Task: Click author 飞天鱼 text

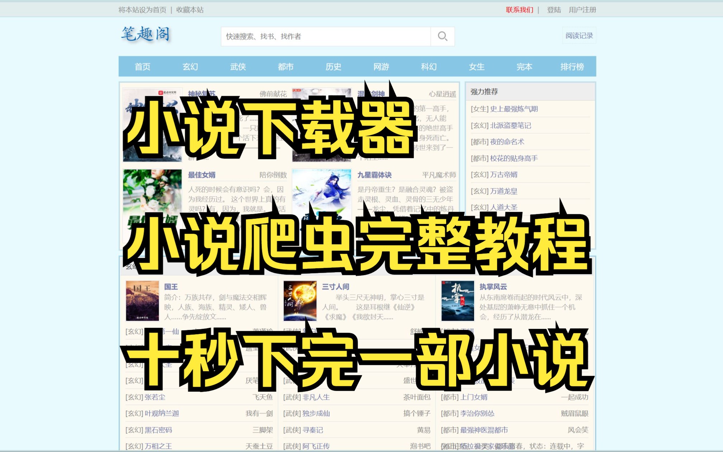Action: tap(263, 397)
